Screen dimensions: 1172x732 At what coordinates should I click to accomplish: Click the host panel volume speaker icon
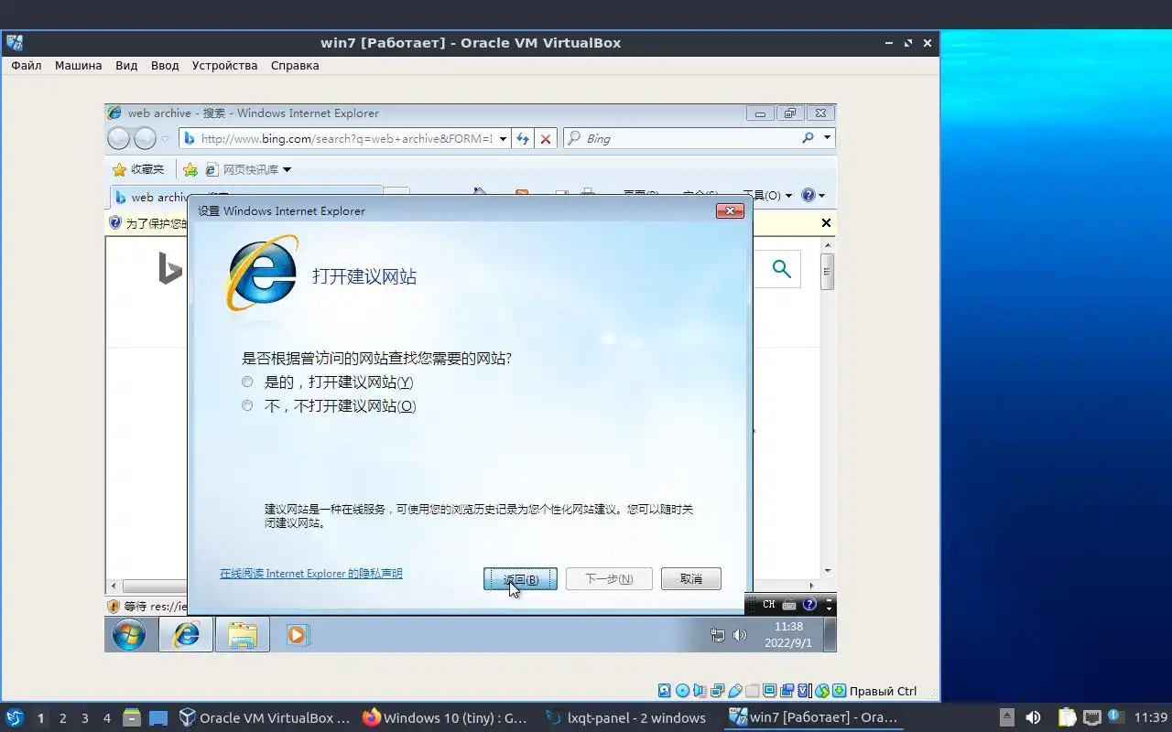click(1033, 717)
